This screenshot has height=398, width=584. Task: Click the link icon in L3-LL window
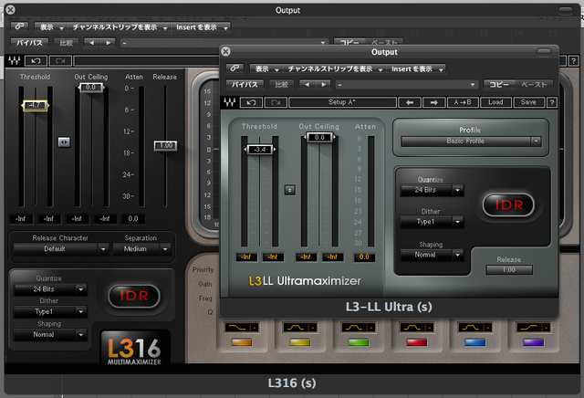click(x=235, y=68)
